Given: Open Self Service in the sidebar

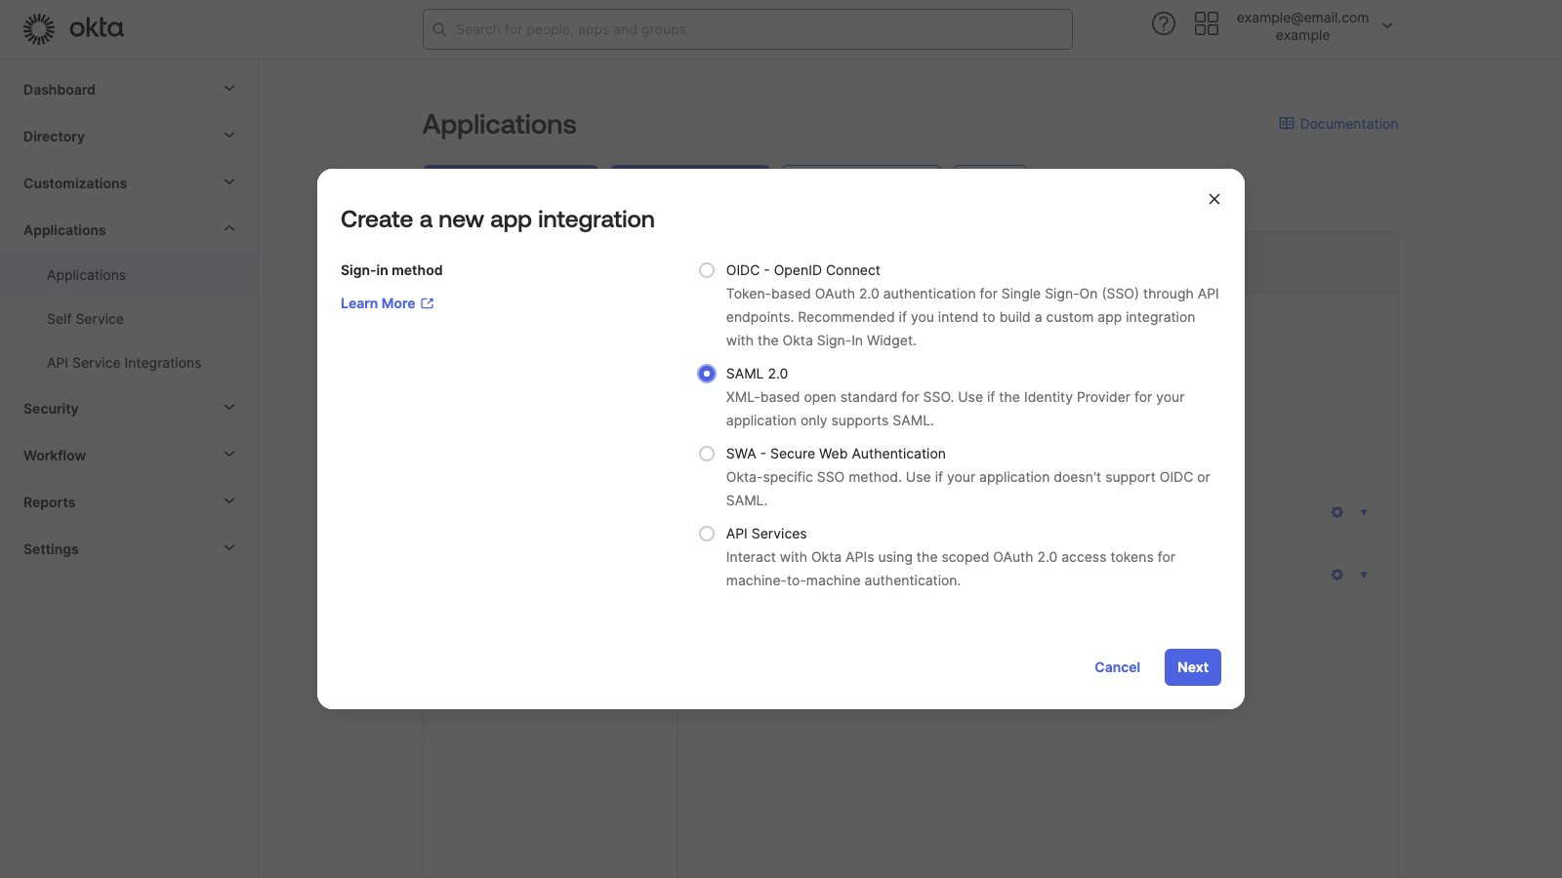Looking at the screenshot, I should point(85,318).
